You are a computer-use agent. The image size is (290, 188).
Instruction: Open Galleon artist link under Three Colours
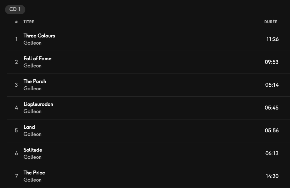pos(32,43)
